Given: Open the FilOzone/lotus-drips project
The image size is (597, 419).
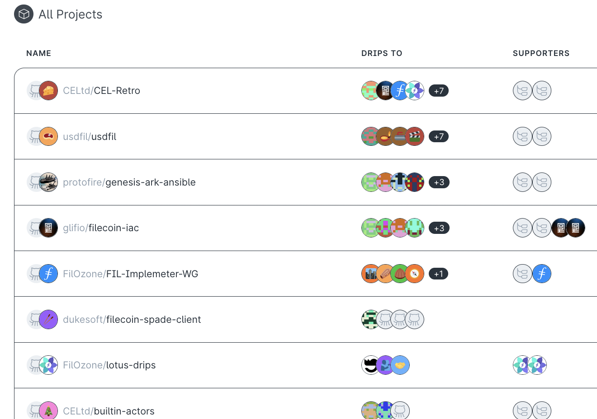Looking at the screenshot, I should tap(109, 365).
